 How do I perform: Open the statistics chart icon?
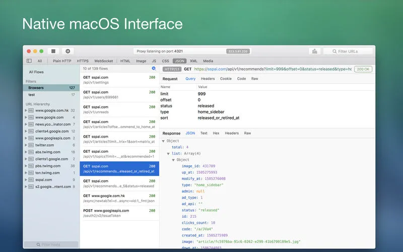314,51
